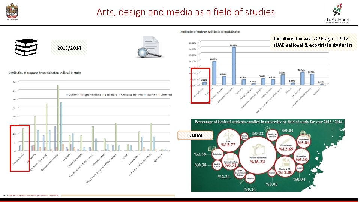Click the laptop icon in Information Tech bubble
Screen dimensions: 360x202
pos(231,157)
